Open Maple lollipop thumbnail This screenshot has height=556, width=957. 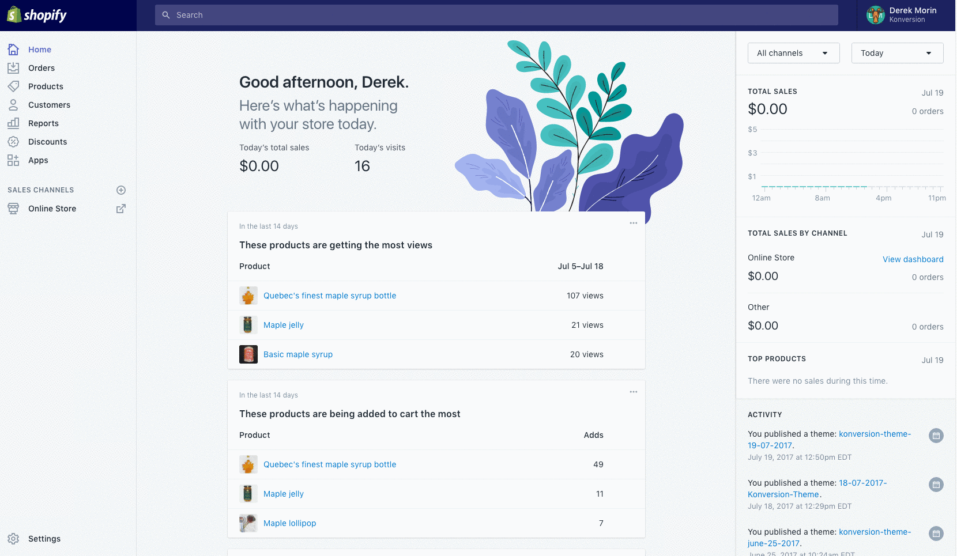pyautogui.click(x=248, y=523)
